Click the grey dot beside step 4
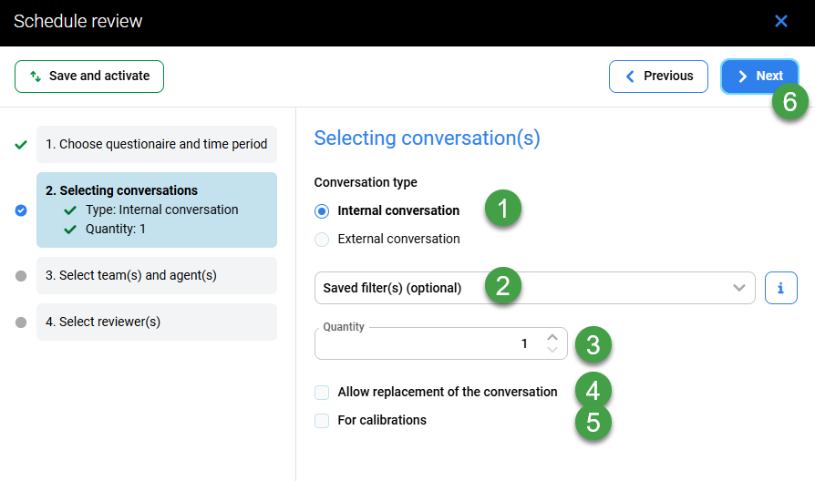815x481 pixels. (x=21, y=322)
